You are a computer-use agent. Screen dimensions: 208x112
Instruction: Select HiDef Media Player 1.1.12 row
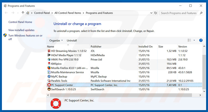125,55
